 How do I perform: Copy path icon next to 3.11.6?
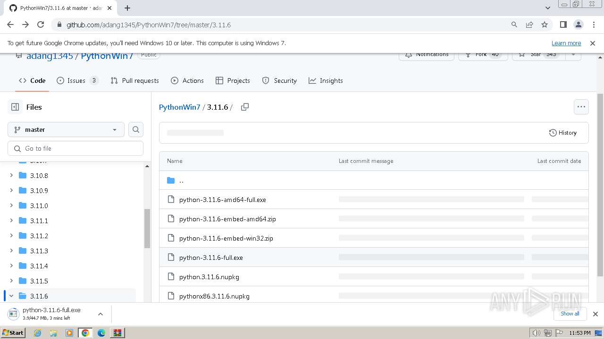(x=244, y=107)
